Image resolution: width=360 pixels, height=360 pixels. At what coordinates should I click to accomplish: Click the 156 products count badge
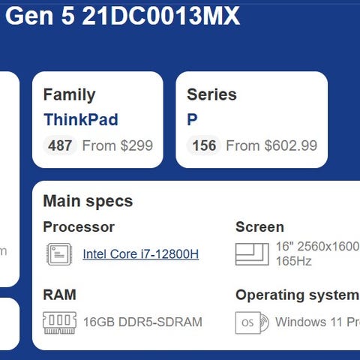pos(204,145)
